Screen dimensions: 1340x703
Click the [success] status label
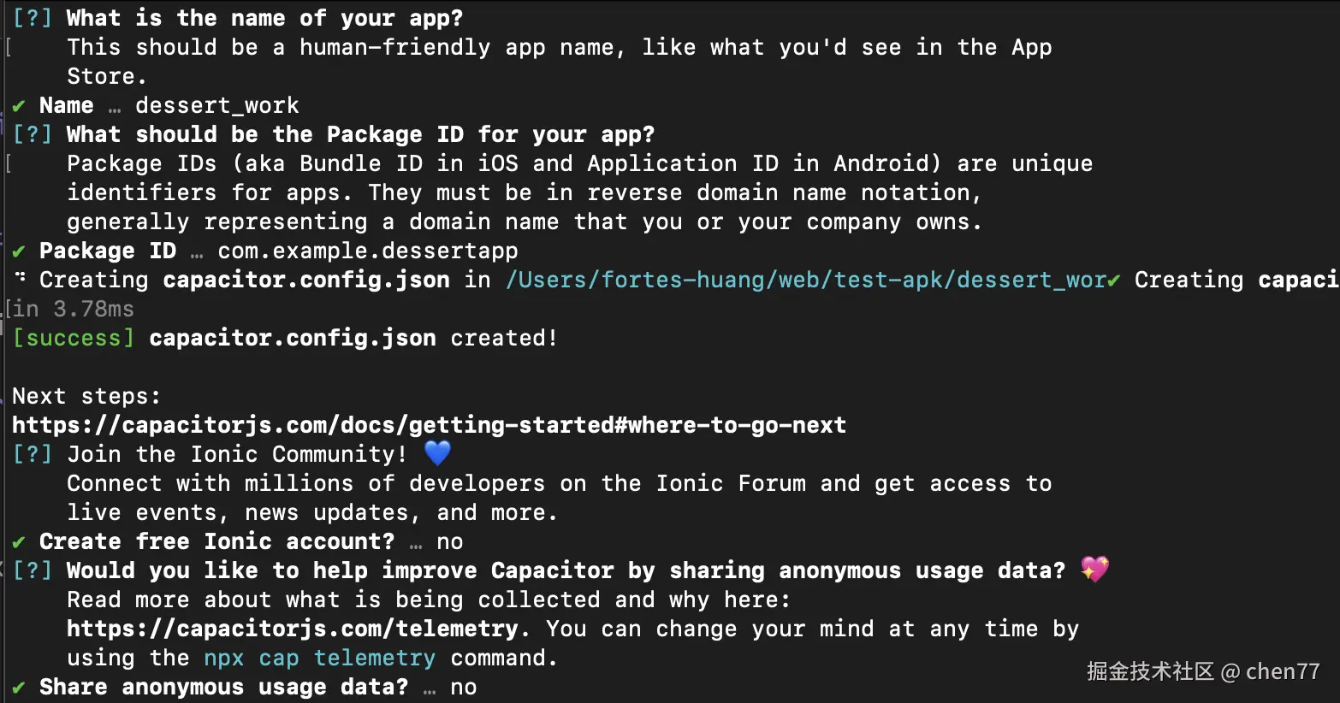click(74, 338)
